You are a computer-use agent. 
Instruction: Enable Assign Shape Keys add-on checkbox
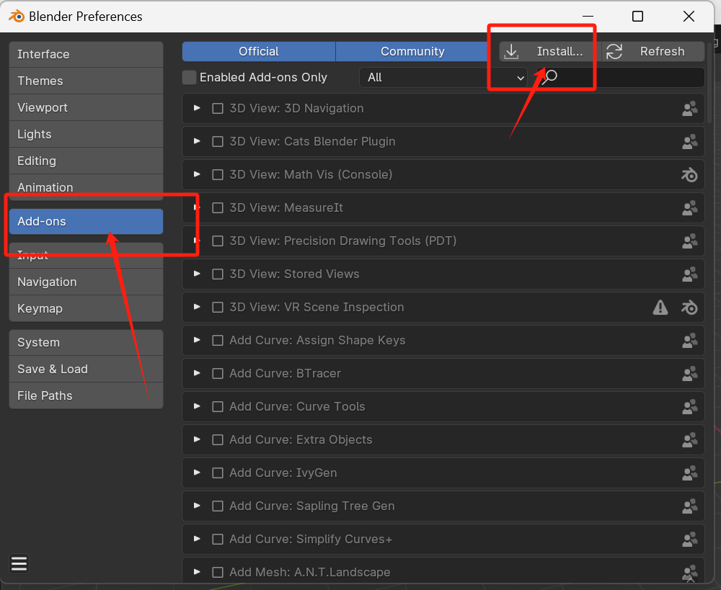point(218,341)
